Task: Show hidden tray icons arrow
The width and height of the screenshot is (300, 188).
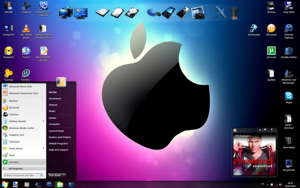Action: pos(267,185)
